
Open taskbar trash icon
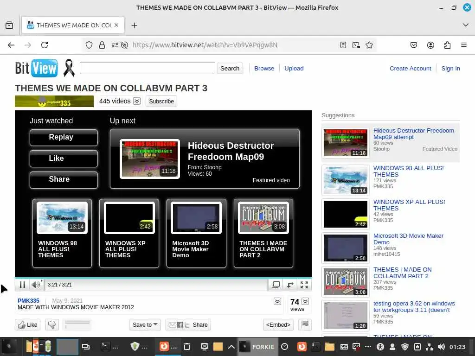[x=187, y=347]
